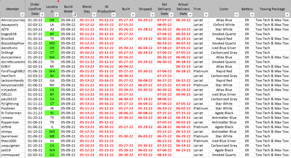Viewport: 291px width, 158px height.
Task: Expand the Trim column filter dropdown
Action: [206, 15]
